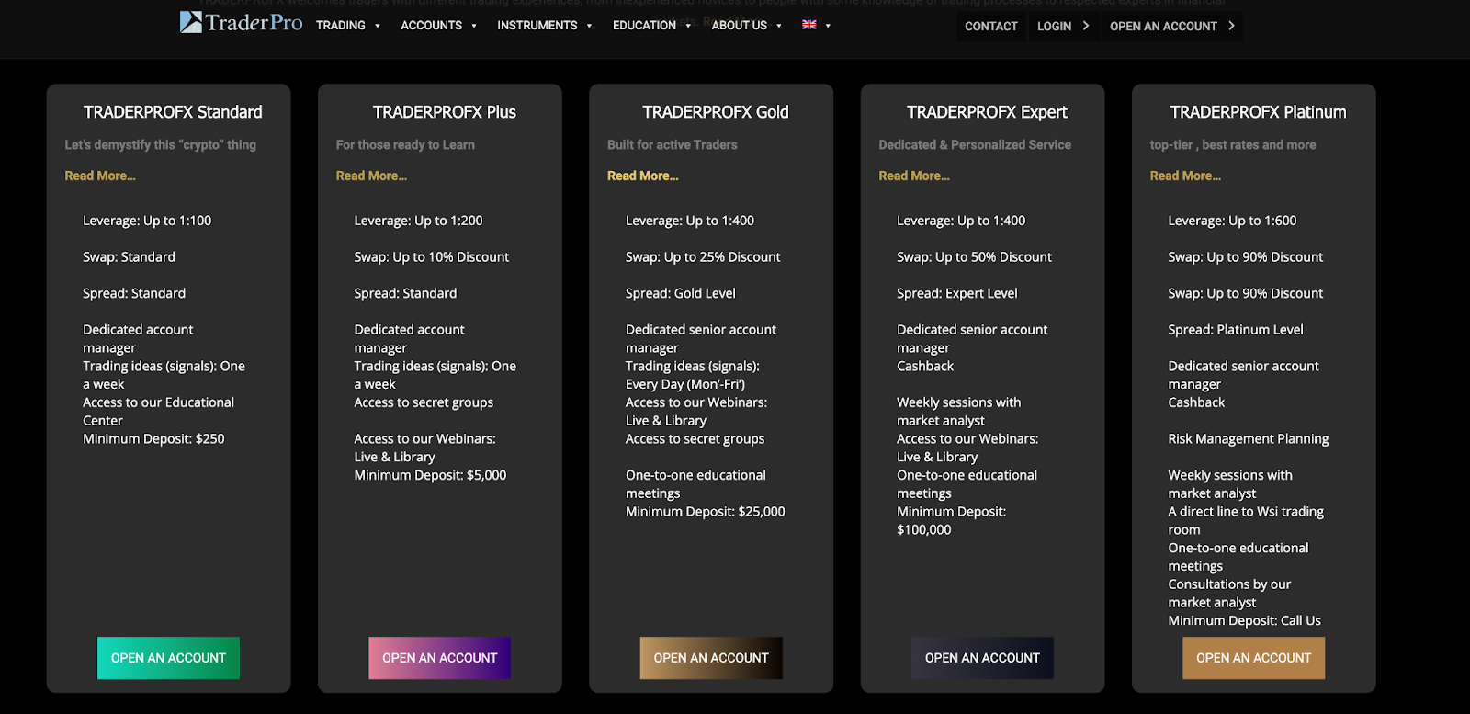Expand the Accounts menu arrow
Image resolution: width=1470 pixels, height=714 pixels.
coord(474,26)
